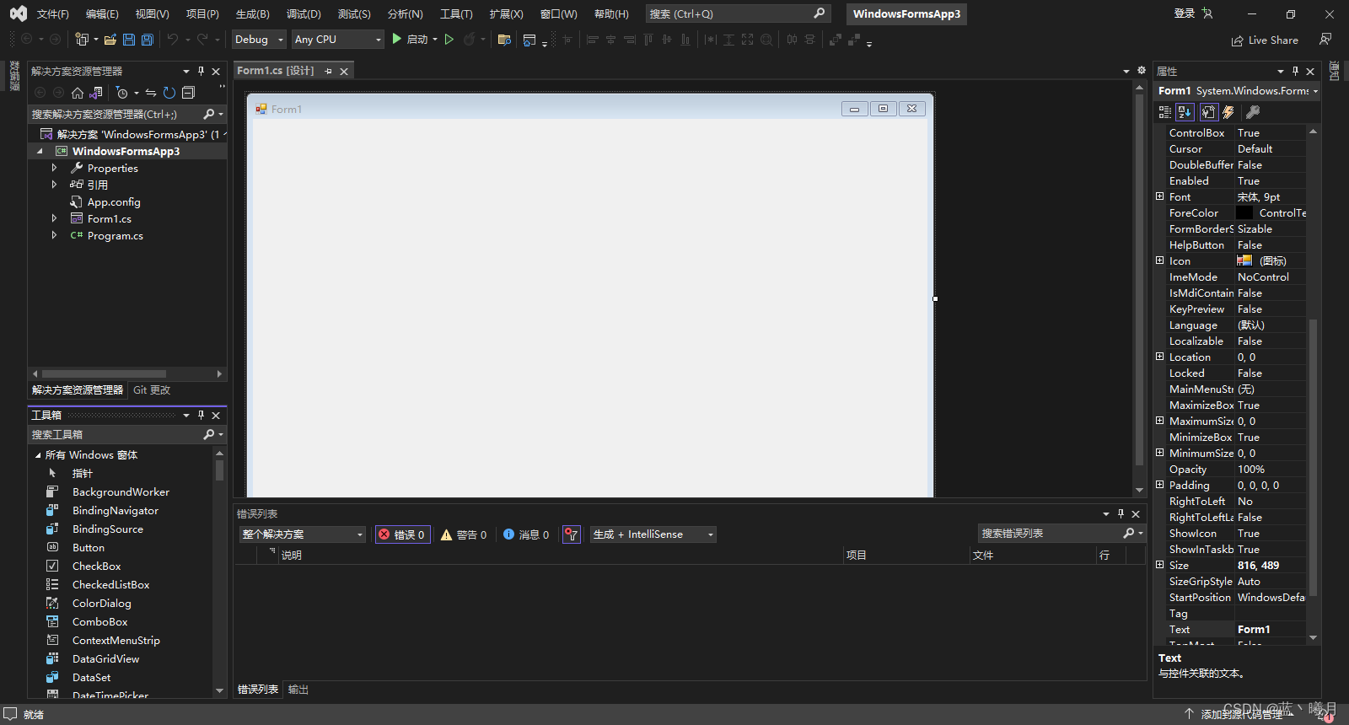Click the feedback icon next to Live Share
1349x725 pixels.
tap(1325, 40)
